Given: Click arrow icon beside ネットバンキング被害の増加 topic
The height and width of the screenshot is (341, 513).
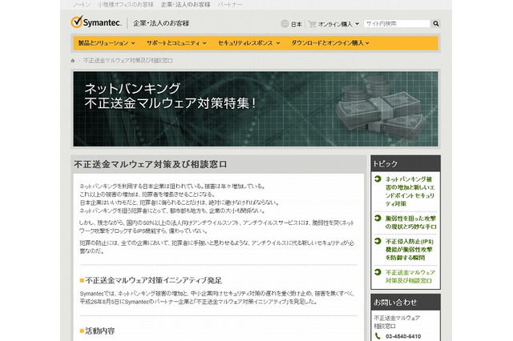Looking at the screenshot, I should 378,179.
